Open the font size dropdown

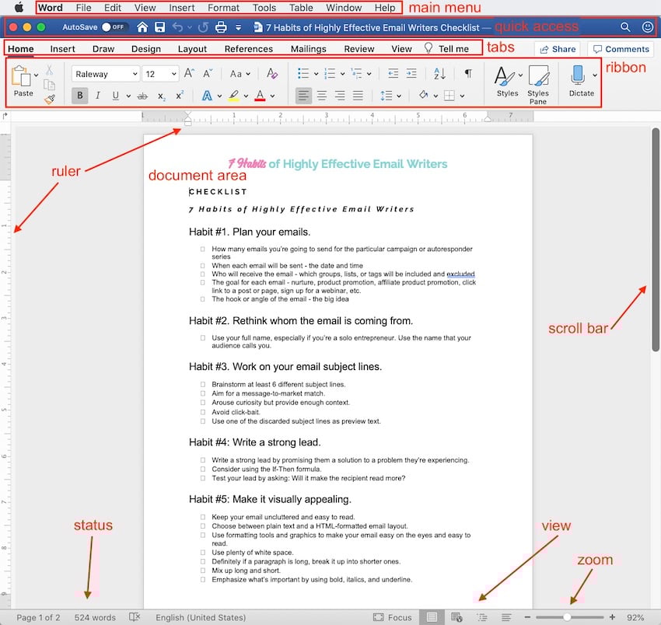click(173, 74)
